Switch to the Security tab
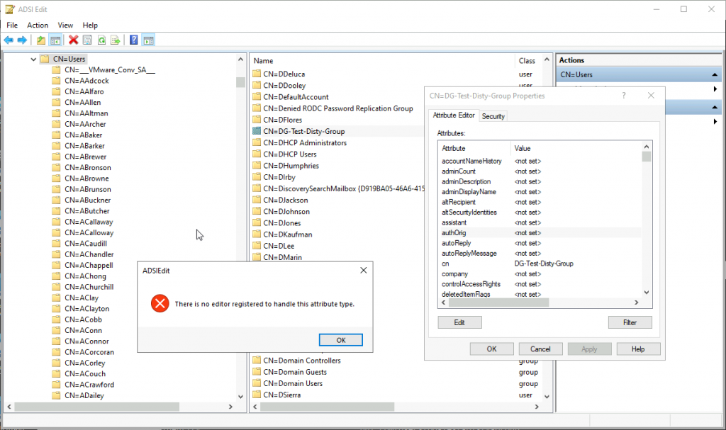The width and height of the screenshot is (726, 430). [x=493, y=115]
